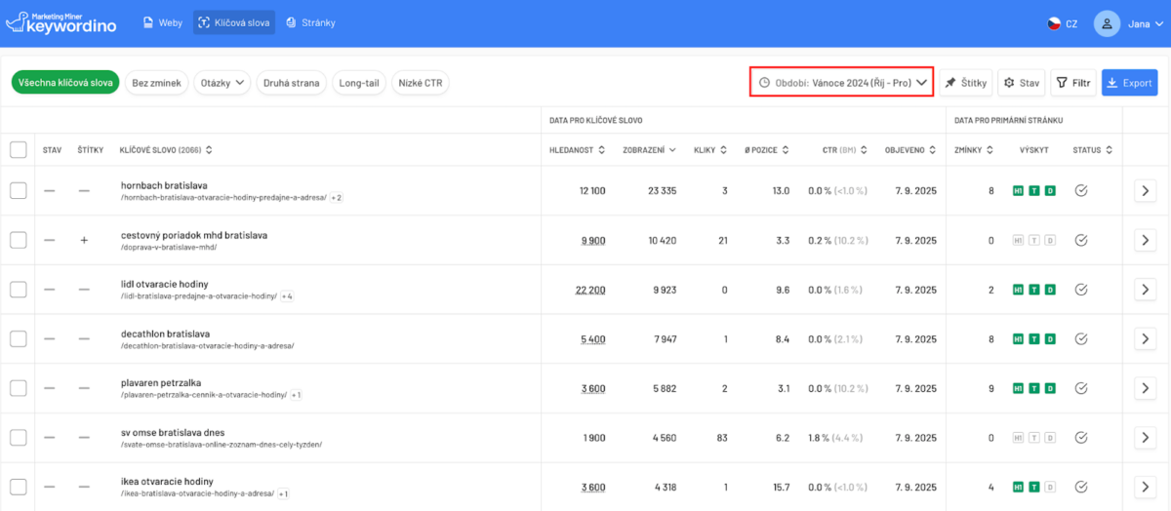Click the Export button
The width and height of the screenshot is (1171, 511).
[x=1129, y=83]
